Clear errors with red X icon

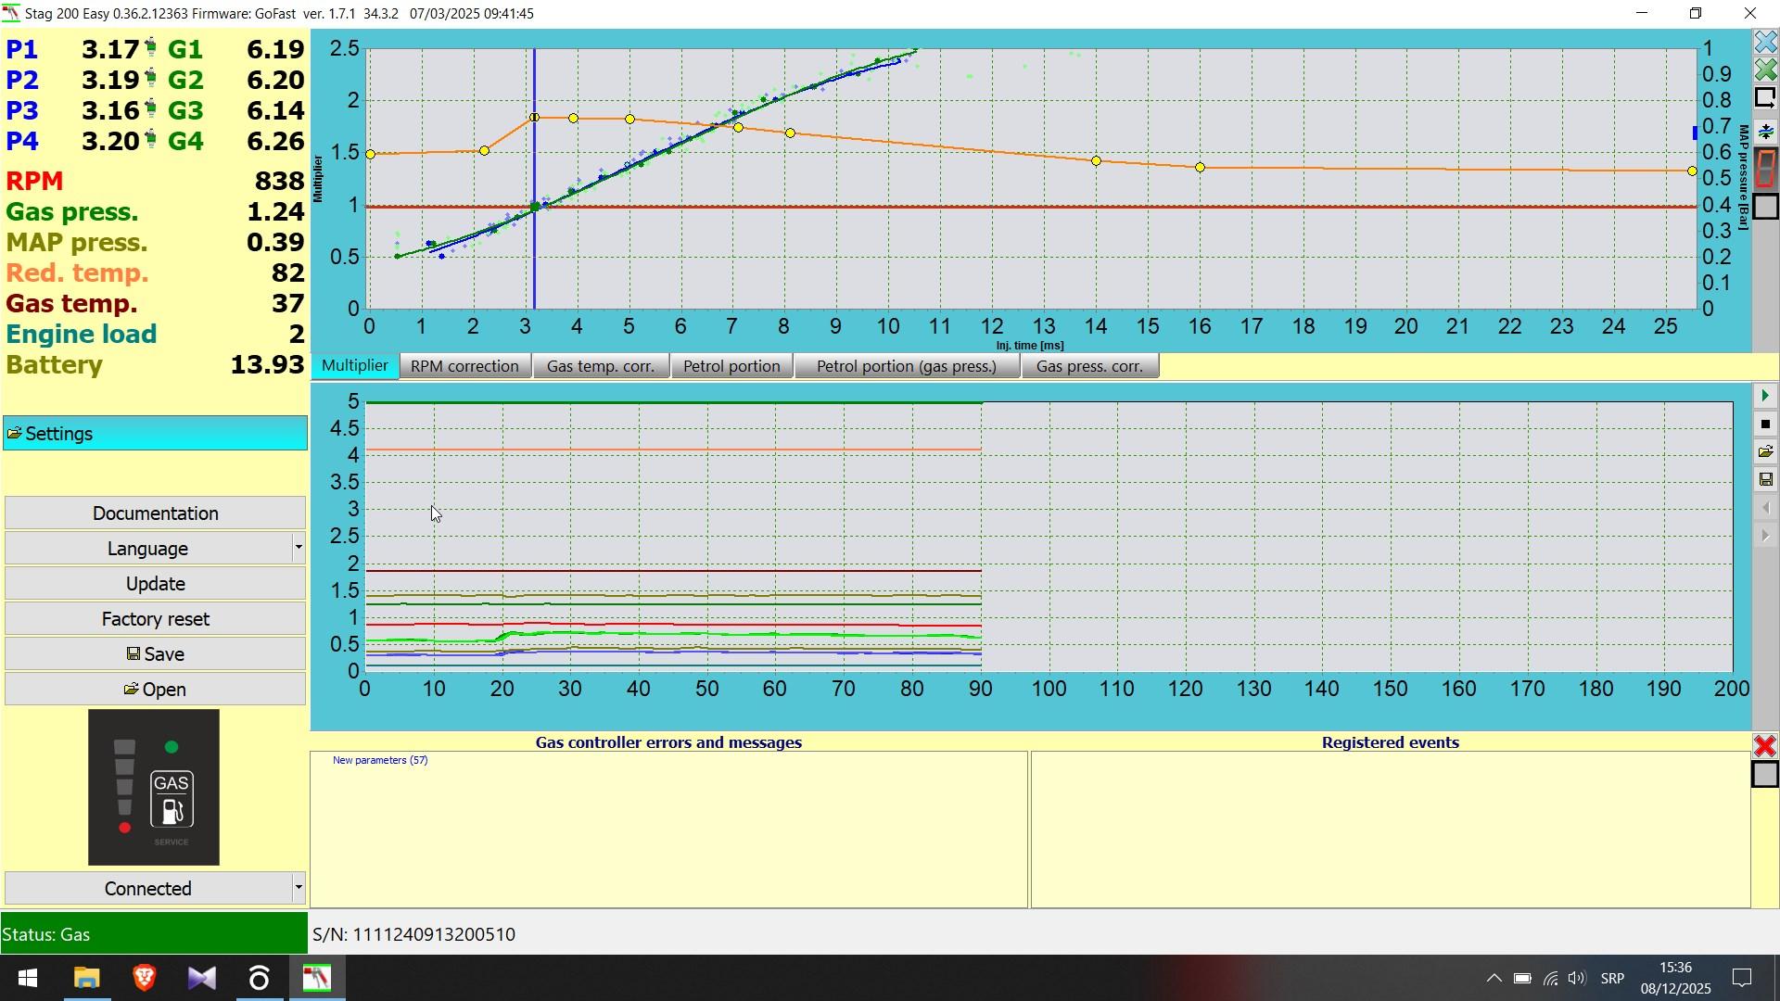1765,747
